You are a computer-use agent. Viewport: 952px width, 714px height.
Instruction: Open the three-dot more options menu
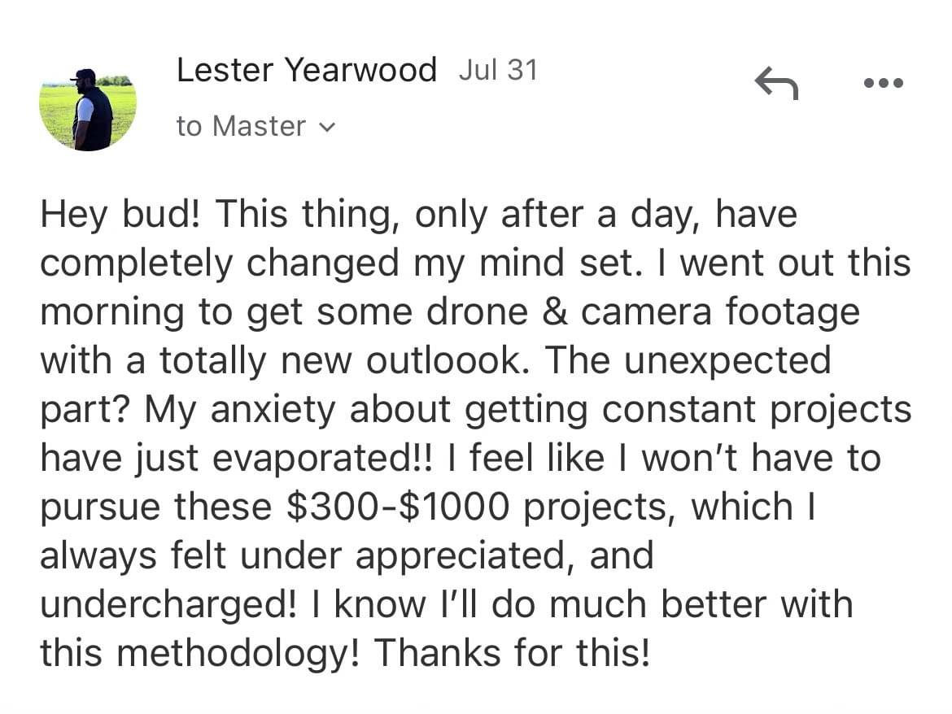point(884,82)
